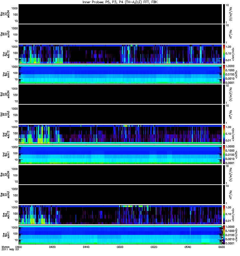Viewport: 240px width, 256px height.
Task: Click the 100 tick of thd fbk scm1 panel
Action: pos(15,153)
